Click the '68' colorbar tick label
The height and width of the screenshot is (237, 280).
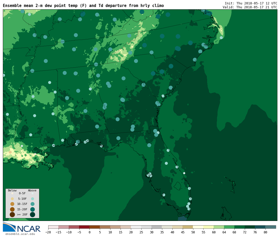click(x=234, y=232)
